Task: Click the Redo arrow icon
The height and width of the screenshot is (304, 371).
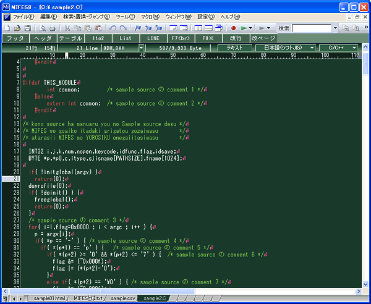Action: [123, 28]
